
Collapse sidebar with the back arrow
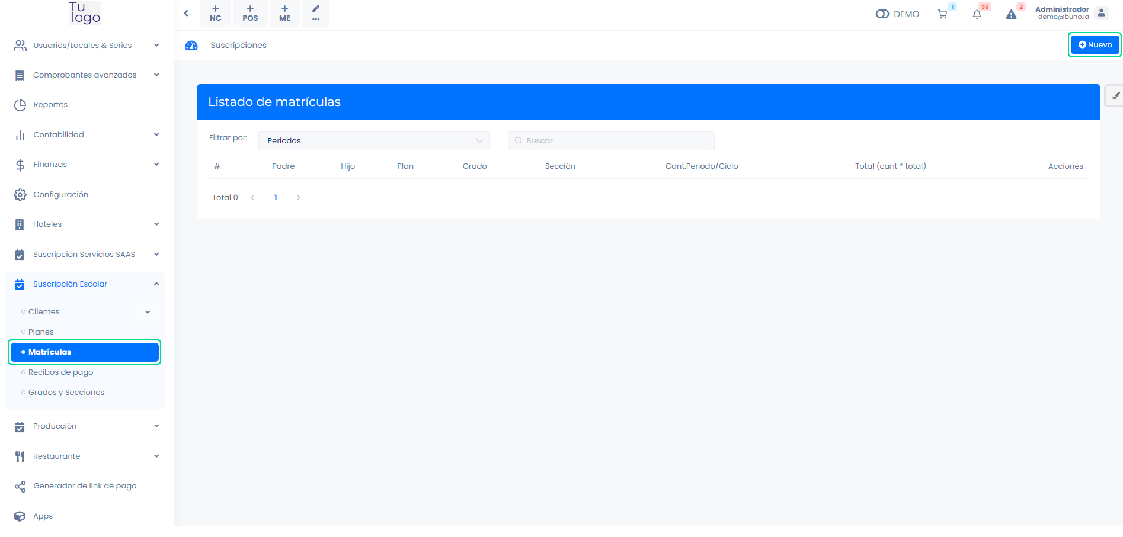pos(186,13)
